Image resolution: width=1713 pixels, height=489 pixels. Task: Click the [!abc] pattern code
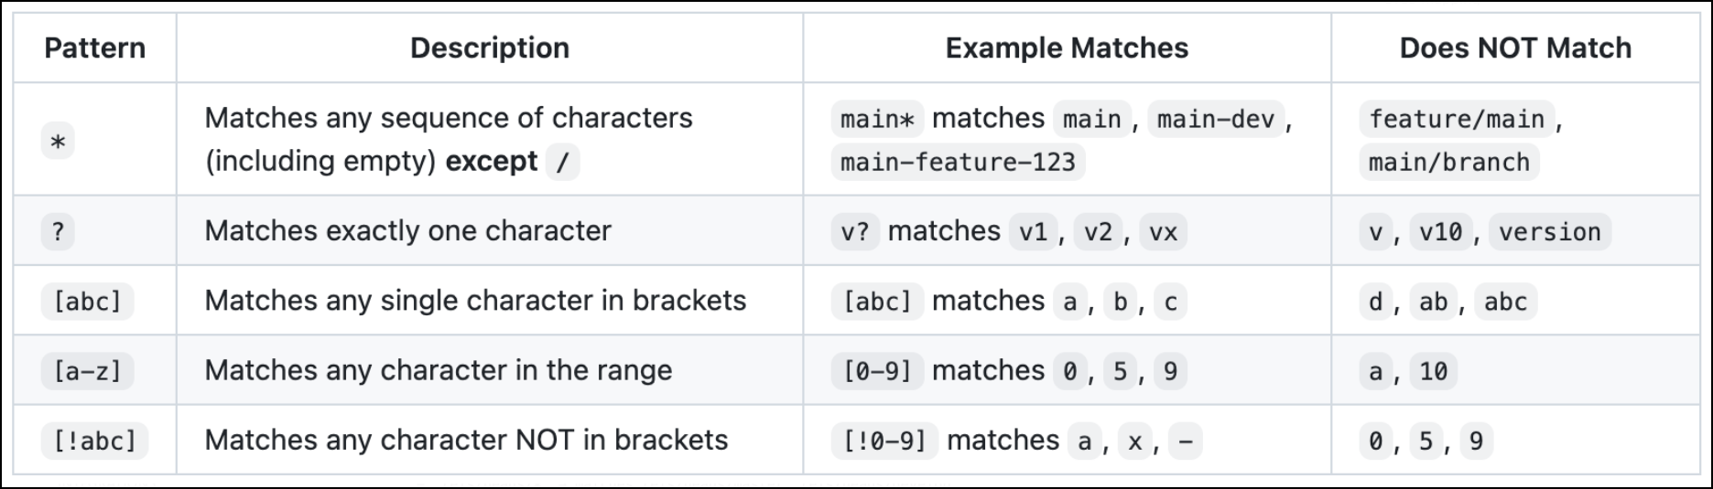(94, 441)
